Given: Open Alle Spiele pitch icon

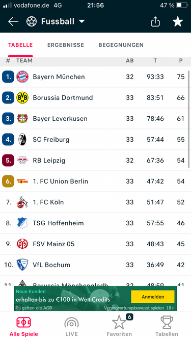Looking at the screenshot, I should coord(23,323).
